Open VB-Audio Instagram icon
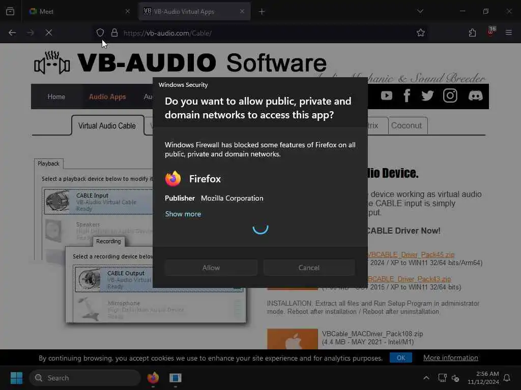 click(x=450, y=96)
